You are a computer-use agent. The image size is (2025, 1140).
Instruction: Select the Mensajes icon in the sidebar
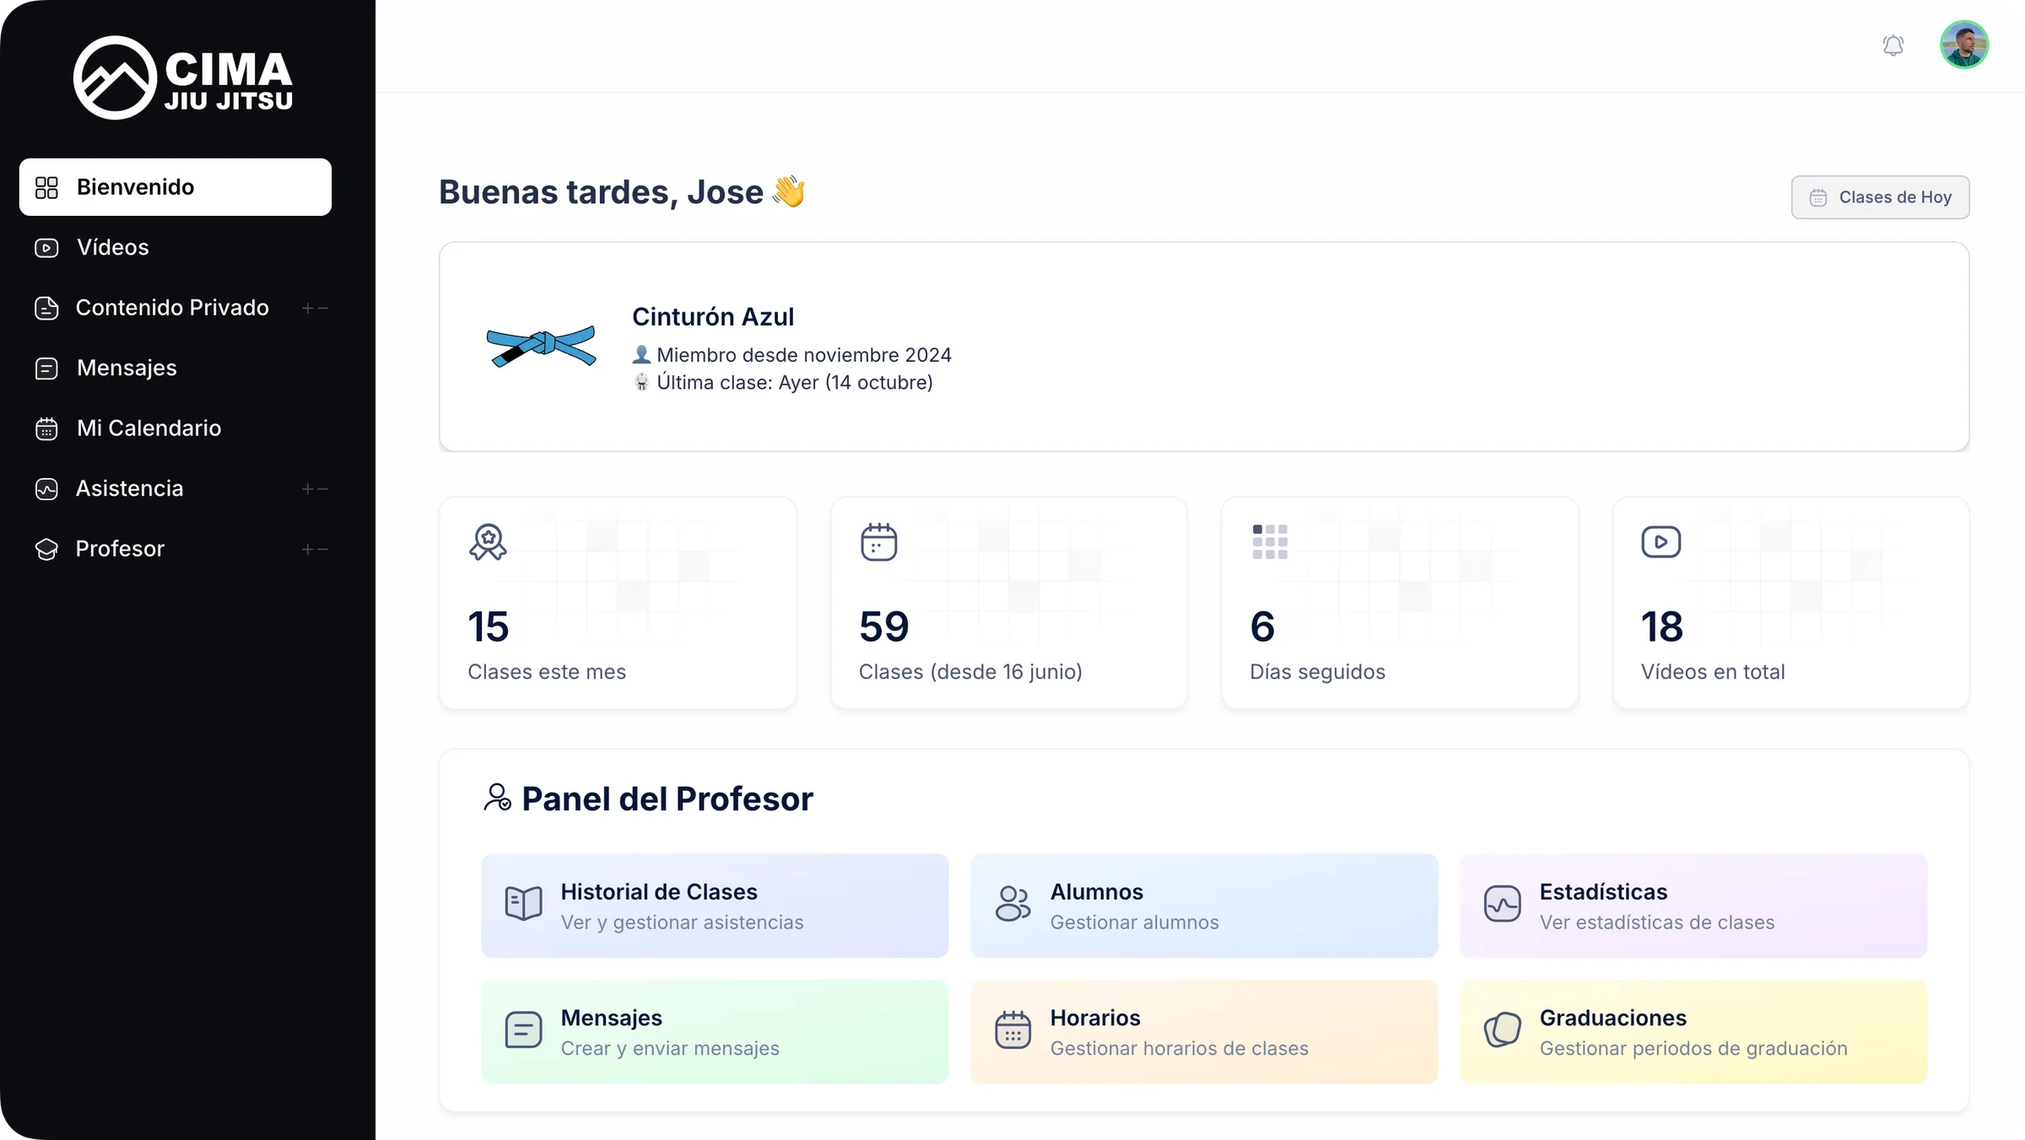(x=46, y=368)
